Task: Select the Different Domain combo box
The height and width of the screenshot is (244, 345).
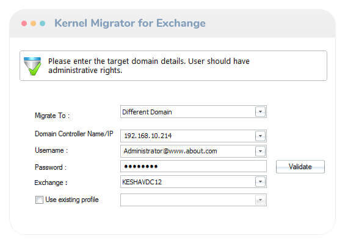Action: tap(194, 112)
